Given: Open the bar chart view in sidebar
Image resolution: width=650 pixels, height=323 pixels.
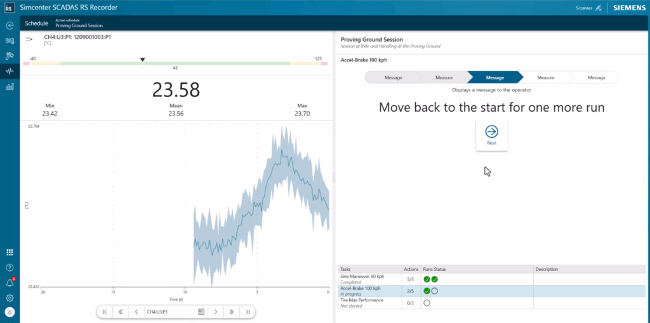Looking at the screenshot, I should point(10,86).
